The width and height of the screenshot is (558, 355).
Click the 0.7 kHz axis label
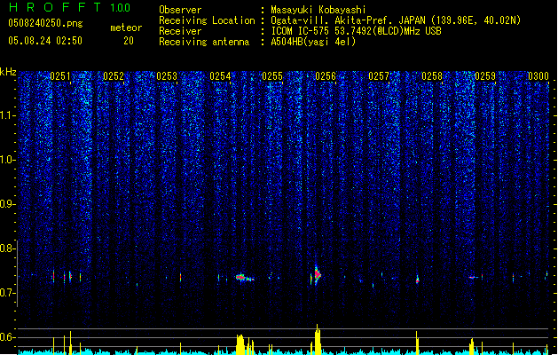8,293
